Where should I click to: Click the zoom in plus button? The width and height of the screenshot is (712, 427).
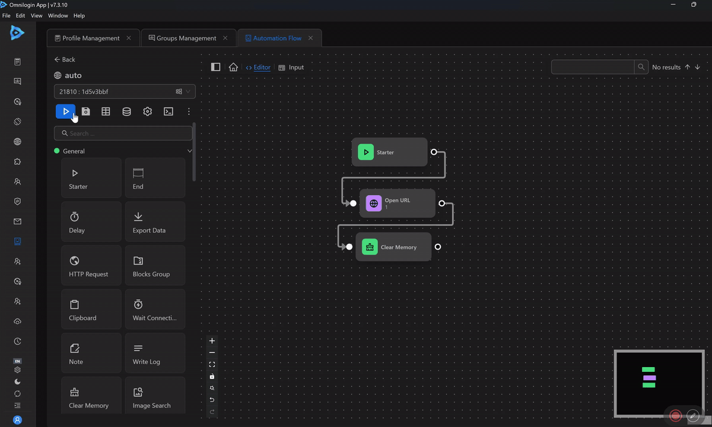coord(212,341)
